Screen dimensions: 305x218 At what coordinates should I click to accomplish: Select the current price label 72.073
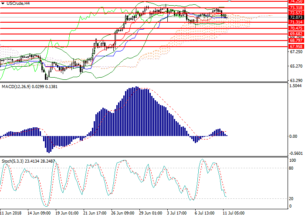point(296,17)
